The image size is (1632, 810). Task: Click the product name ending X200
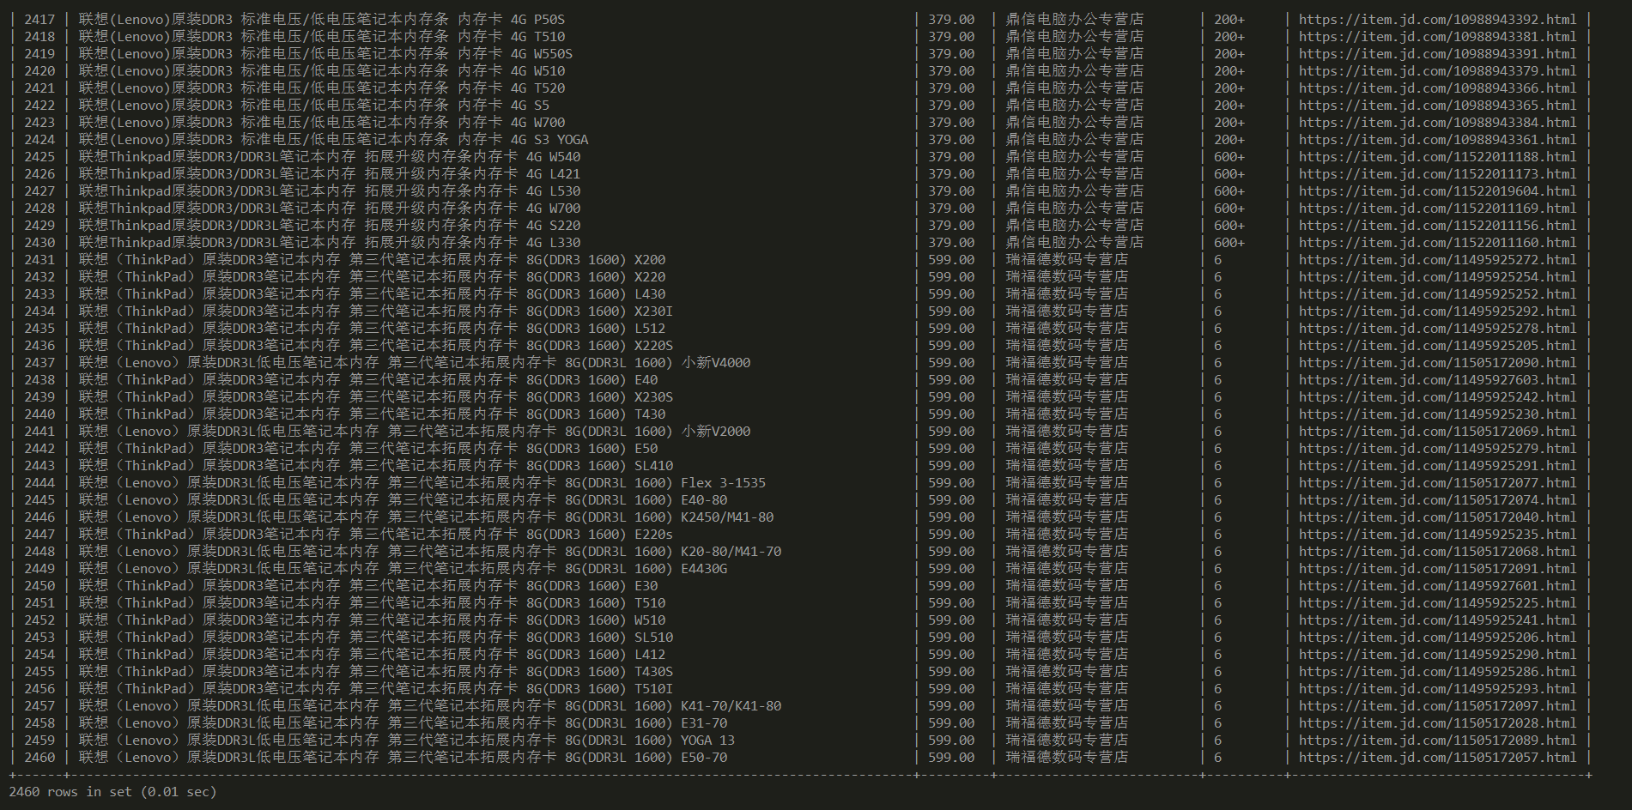click(x=372, y=259)
